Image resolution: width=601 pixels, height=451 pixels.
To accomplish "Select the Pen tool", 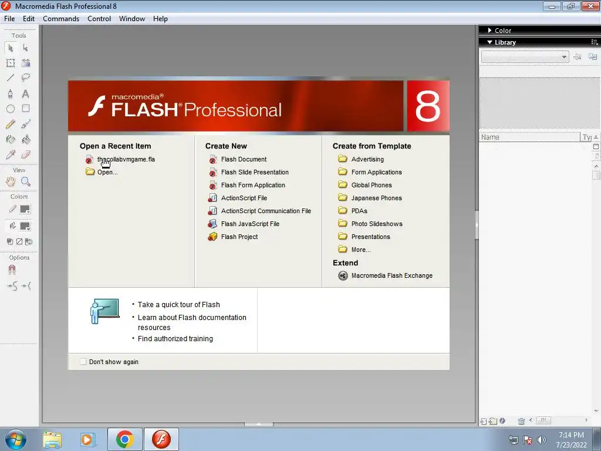I will click(x=11, y=93).
